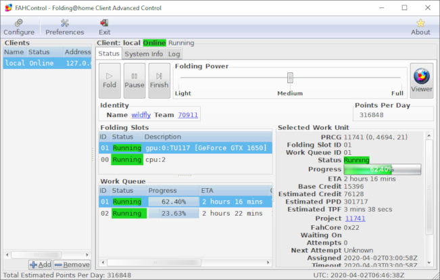Screen dimensions: 440x280
Task: Pause folding with the Pause button
Action: coord(135,80)
